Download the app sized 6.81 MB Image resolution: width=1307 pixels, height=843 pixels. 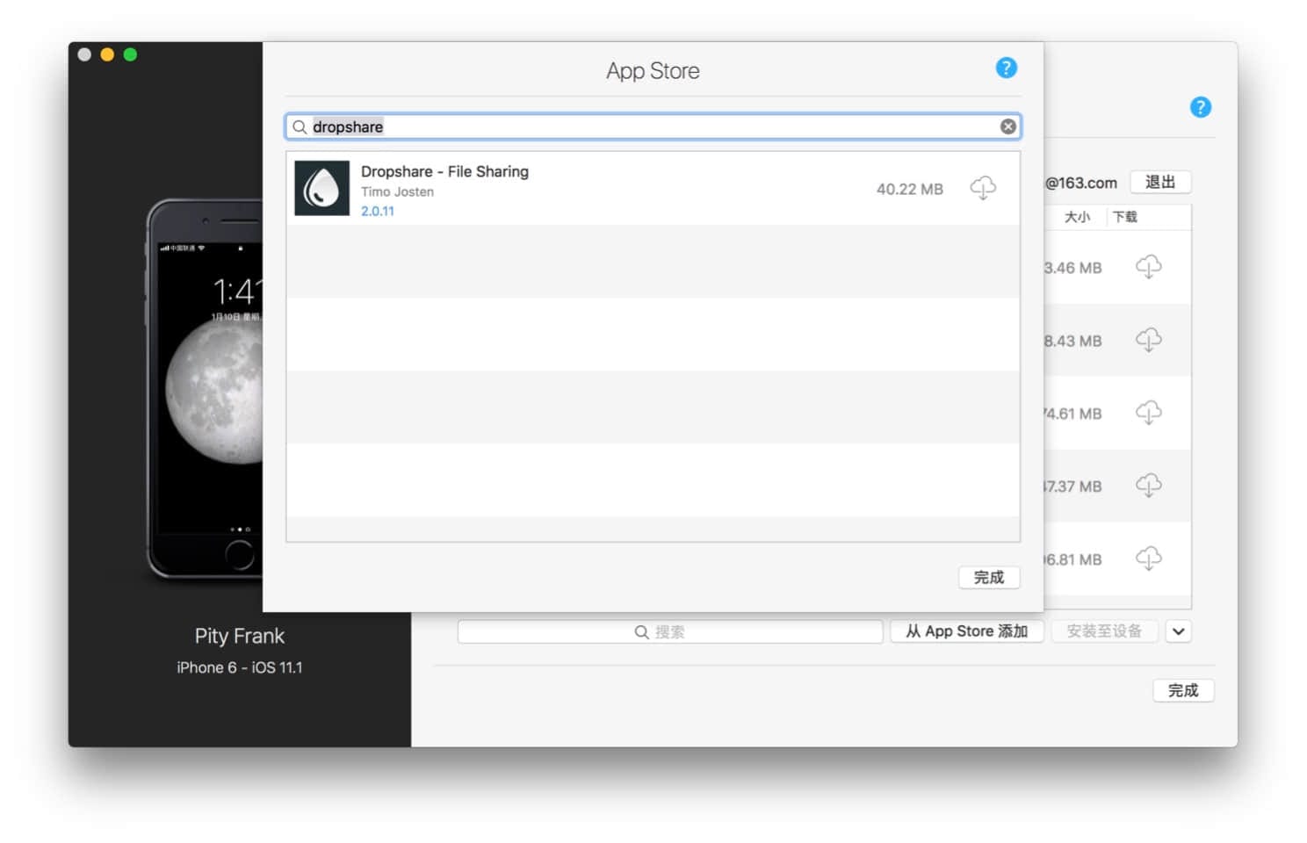pyautogui.click(x=1148, y=558)
